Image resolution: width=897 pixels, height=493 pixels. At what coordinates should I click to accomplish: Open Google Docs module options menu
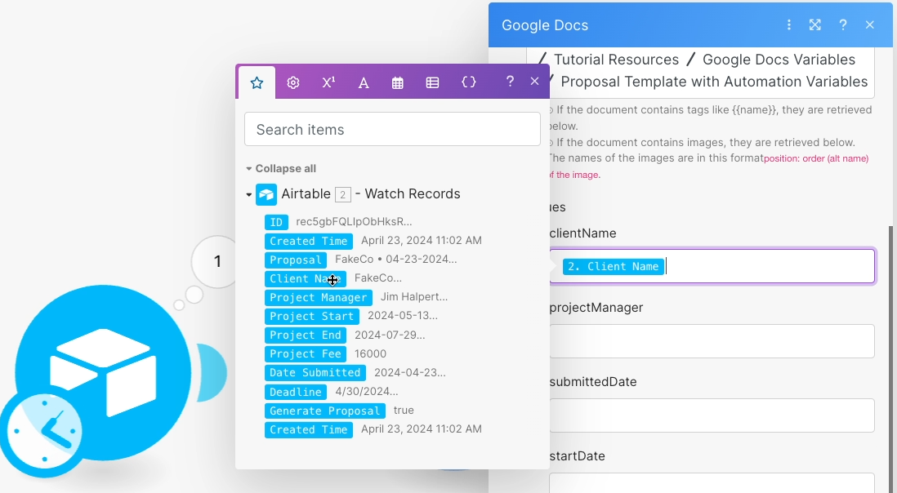(x=789, y=25)
